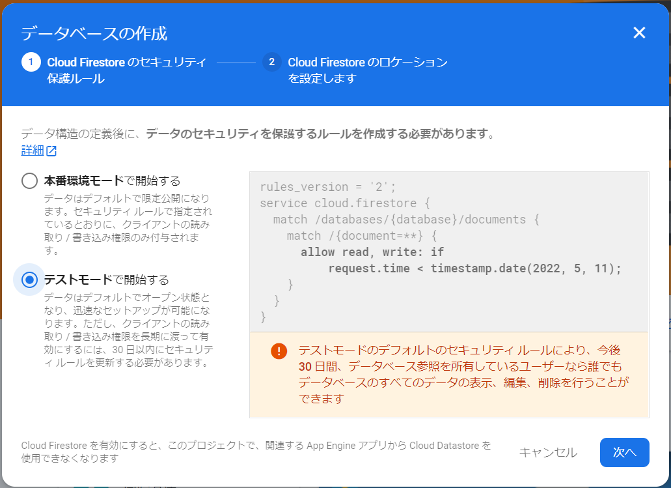This screenshot has height=488, width=671.
Task: Click the external-link icon beside 詳細
Action: (51, 151)
